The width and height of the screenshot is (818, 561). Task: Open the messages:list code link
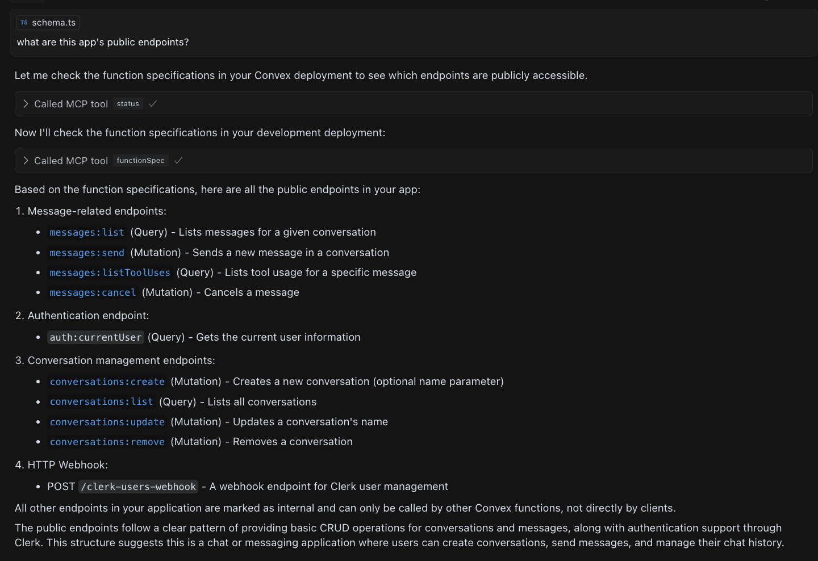87,233
